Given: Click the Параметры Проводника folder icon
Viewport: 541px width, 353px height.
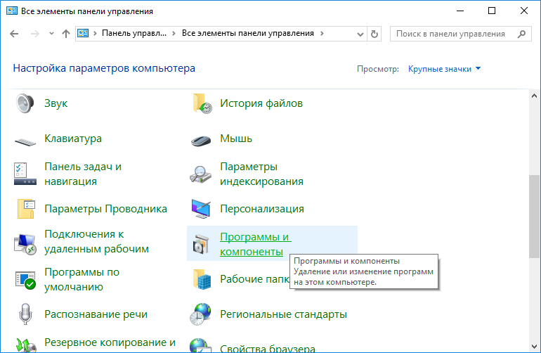Looking at the screenshot, I should [26, 209].
